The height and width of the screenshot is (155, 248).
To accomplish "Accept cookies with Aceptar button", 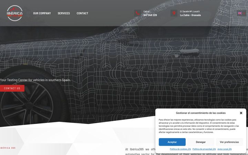I will (172, 142).
